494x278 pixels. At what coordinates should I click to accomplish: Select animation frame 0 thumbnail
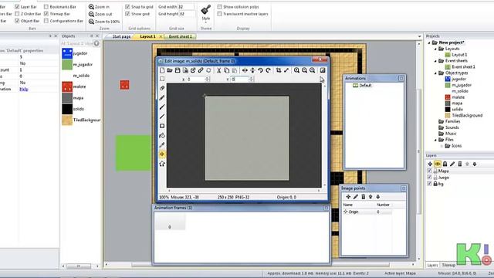click(x=170, y=222)
